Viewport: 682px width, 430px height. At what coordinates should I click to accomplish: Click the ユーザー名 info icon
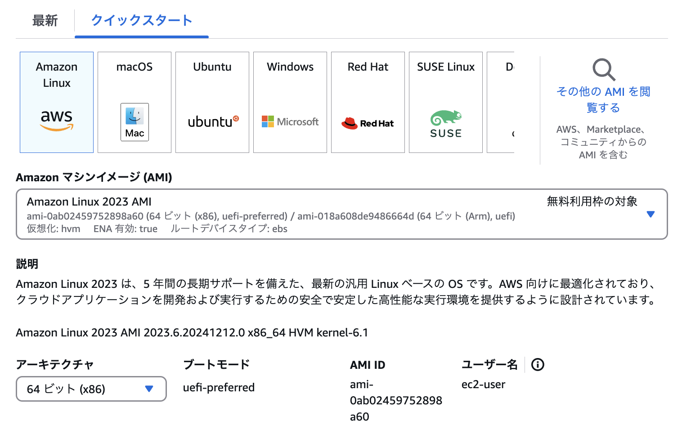pyautogui.click(x=538, y=364)
